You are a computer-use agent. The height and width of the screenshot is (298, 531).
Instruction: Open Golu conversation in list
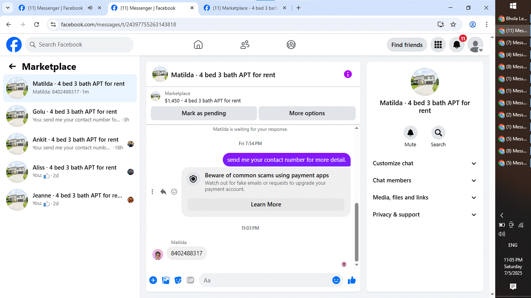point(70,116)
